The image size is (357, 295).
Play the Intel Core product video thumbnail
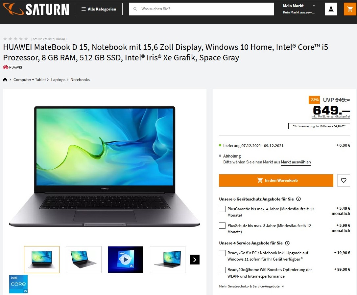point(126,260)
